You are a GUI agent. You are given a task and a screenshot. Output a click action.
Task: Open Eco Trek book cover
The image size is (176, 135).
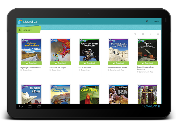[x=147, y=94]
